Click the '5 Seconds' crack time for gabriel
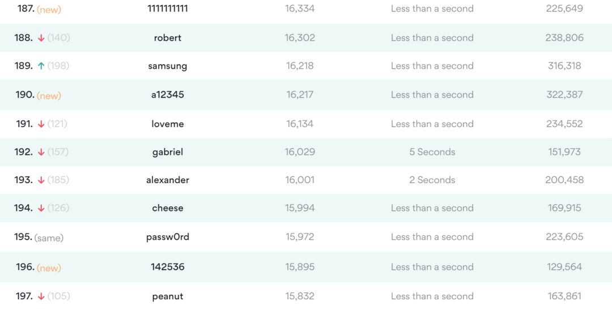Screen dimensions: 612x309 pyautogui.click(x=432, y=152)
